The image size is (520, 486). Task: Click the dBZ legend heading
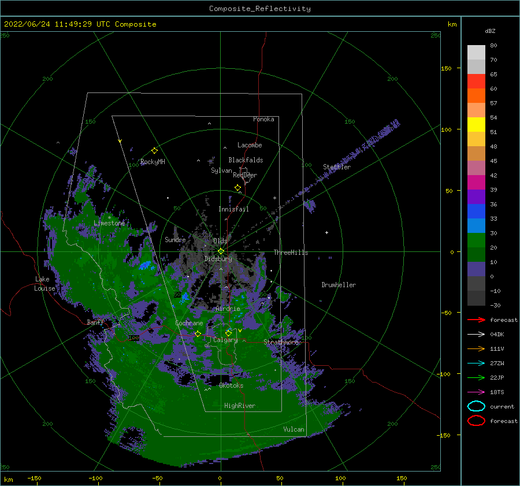click(490, 31)
